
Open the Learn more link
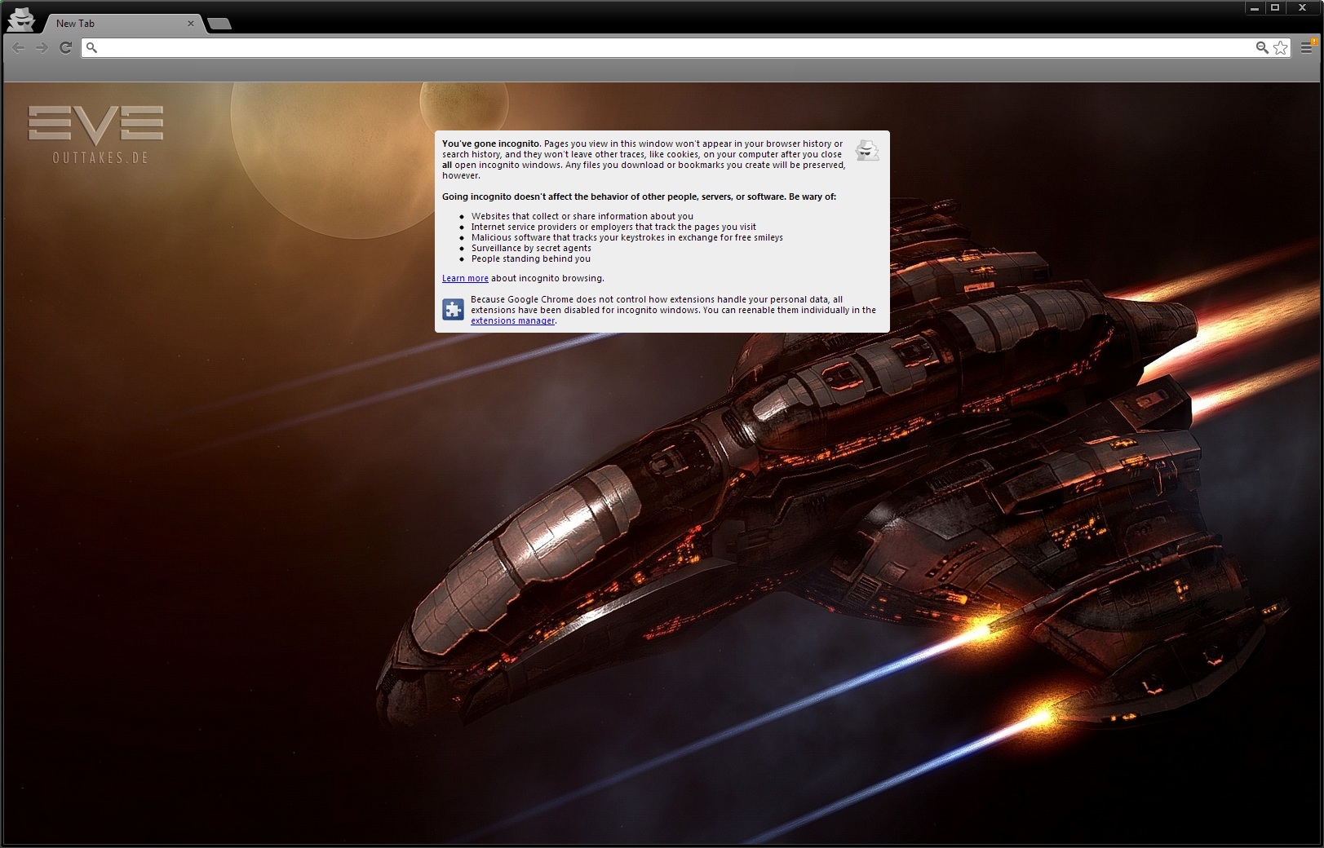(465, 279)
